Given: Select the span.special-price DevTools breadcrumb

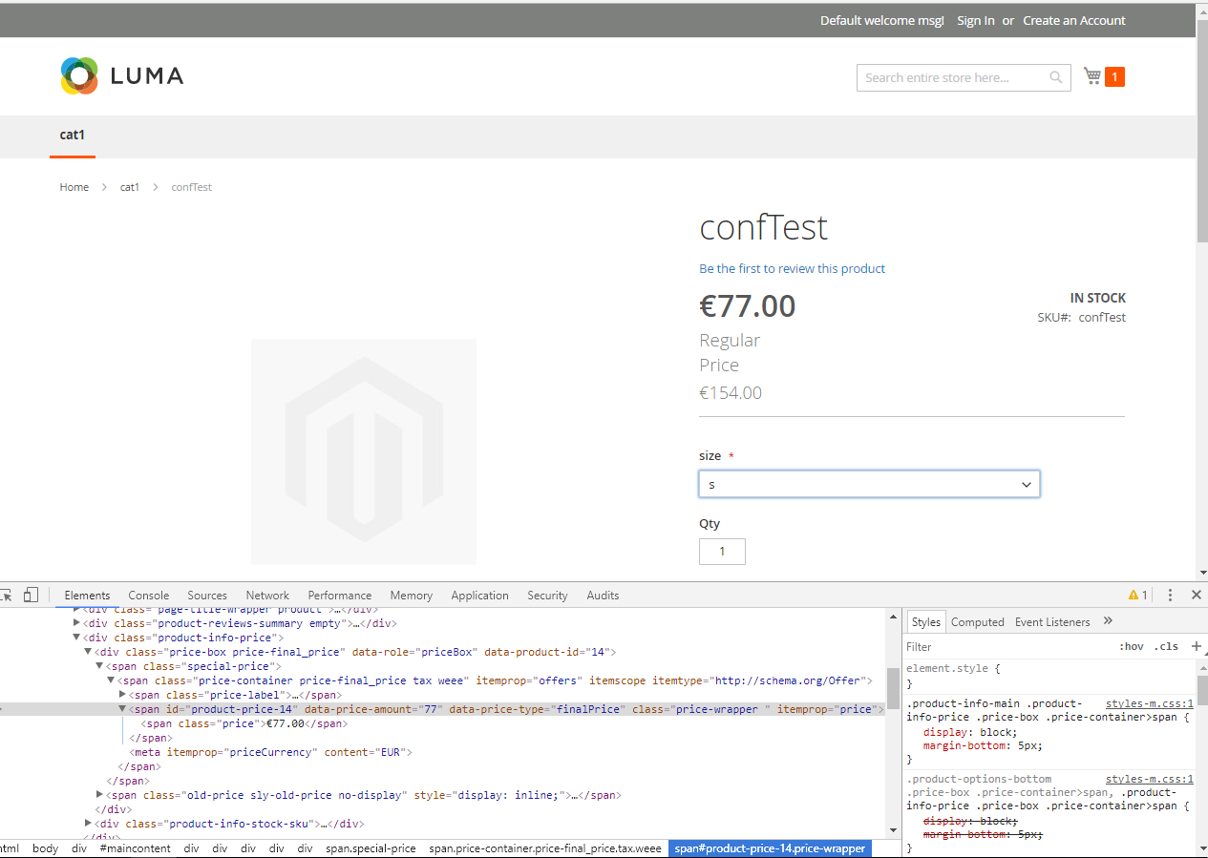Looking at the screenshot, I should 371,848.
